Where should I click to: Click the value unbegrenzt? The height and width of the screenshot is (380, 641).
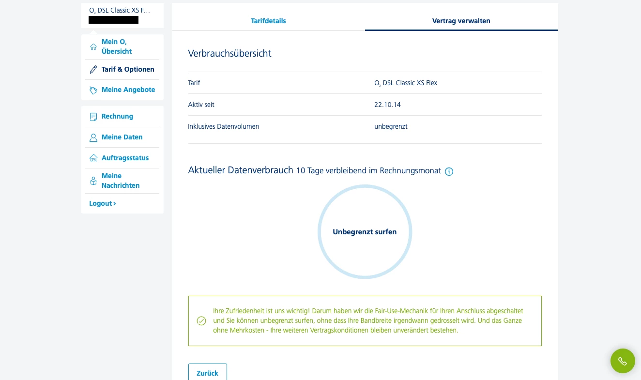(x=391, y=127)
